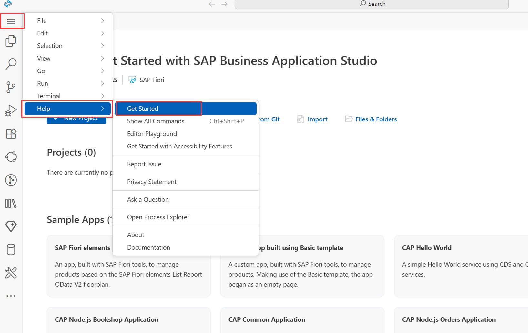The image size is (528, 333).
Task: Choose Show All Commands
Action: point(186,121)
